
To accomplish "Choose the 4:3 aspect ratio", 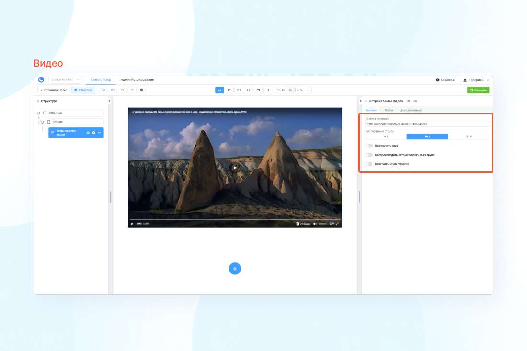I will pos(386,136).
